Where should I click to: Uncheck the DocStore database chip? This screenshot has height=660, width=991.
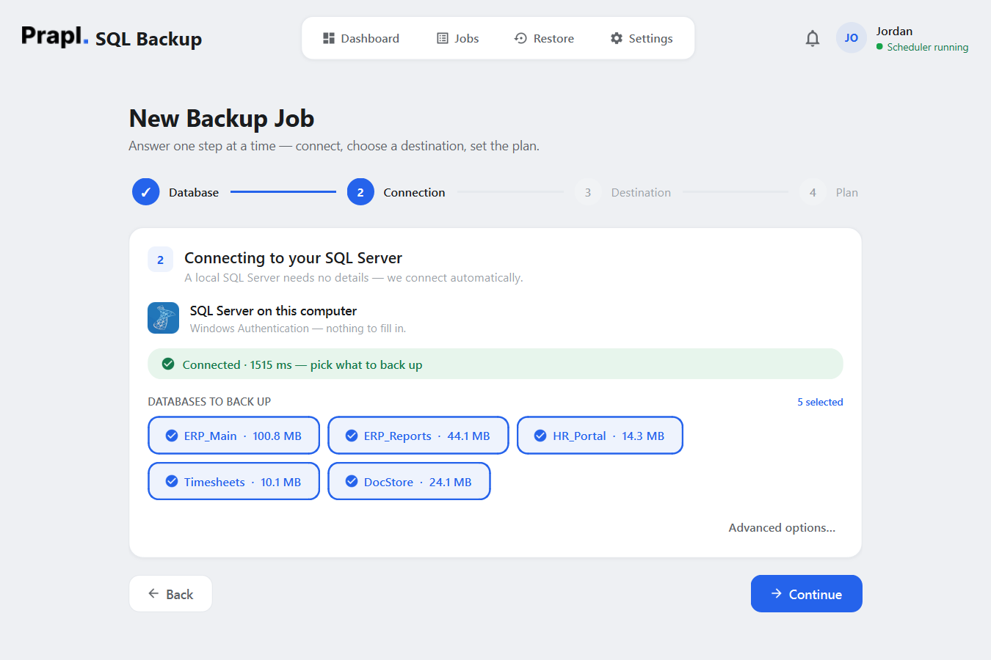[409, 482]
